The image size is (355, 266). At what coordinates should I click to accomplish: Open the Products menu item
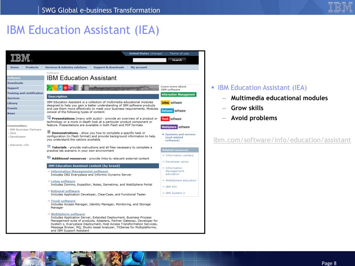point(32,68)
